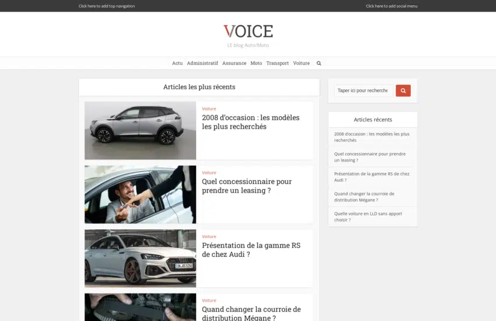Open the car leasing handshake thumbnail
Image resolution: width=496 pixels, height=321 pixels.
click(140, 194)
